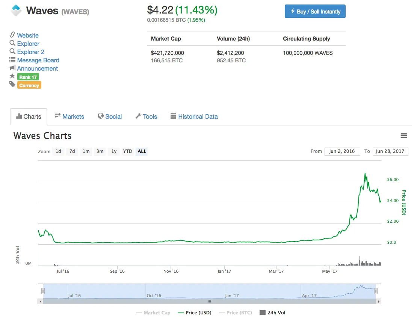This screenshot has width=420, height=317.
Task: Switch to the Markets tab
Action: [x=69, y=116]
